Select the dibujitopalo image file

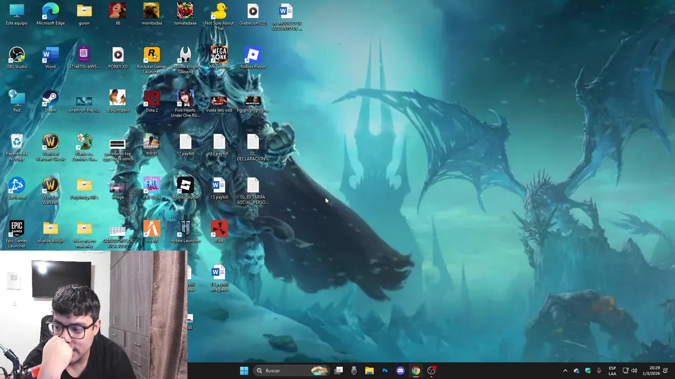pos(118,101)
